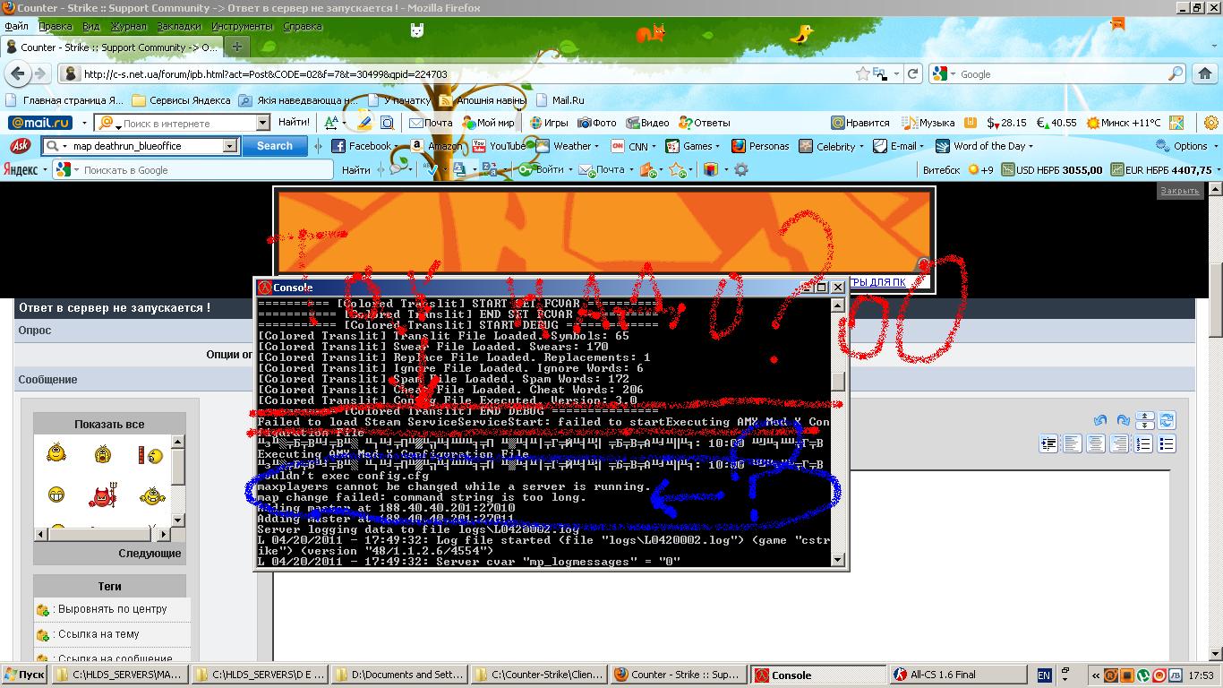
Task: Open the Инструменты menu
Action: (x=243, y=27)
